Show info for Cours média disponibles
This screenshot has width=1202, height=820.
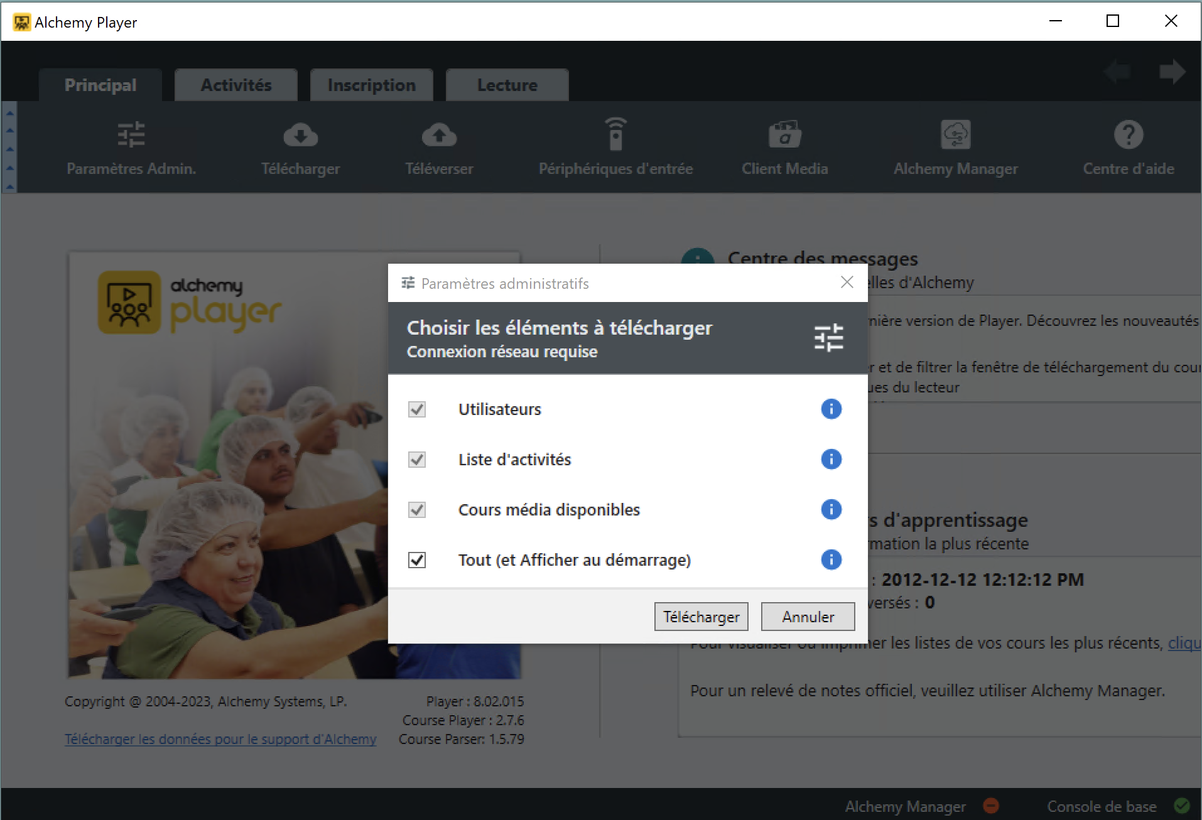click(831, 510)
